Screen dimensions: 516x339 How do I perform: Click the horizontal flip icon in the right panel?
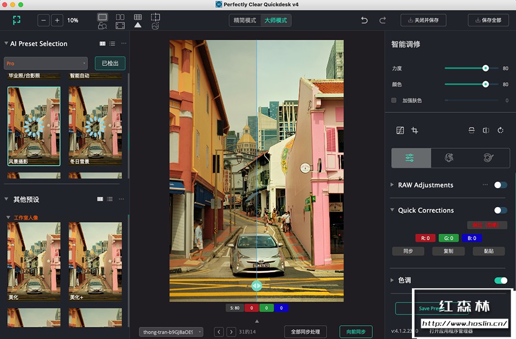[x=486, y=131]
